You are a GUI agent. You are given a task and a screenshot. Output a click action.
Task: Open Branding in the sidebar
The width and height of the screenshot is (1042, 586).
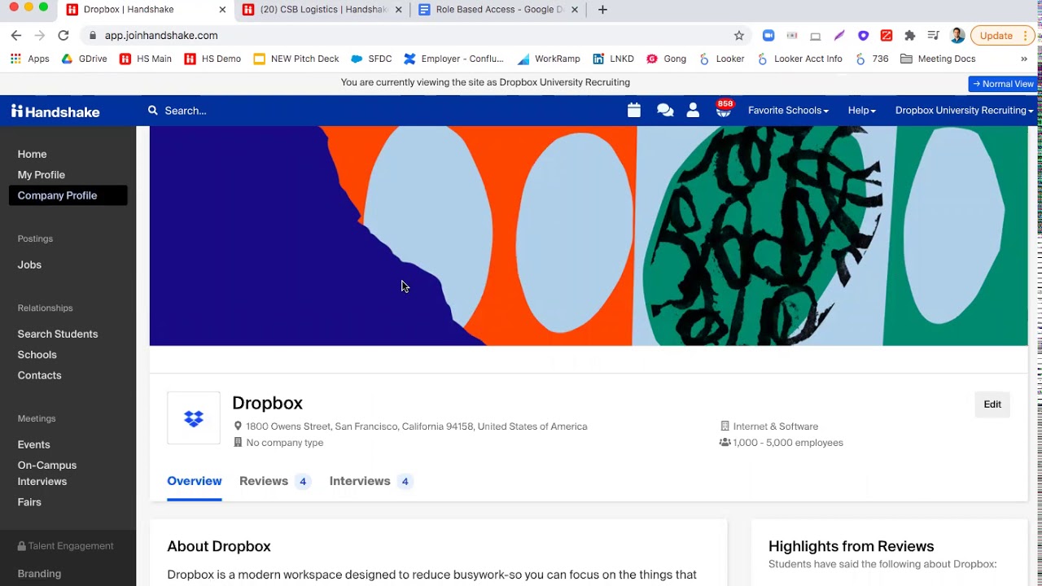[x=39, y=574]
